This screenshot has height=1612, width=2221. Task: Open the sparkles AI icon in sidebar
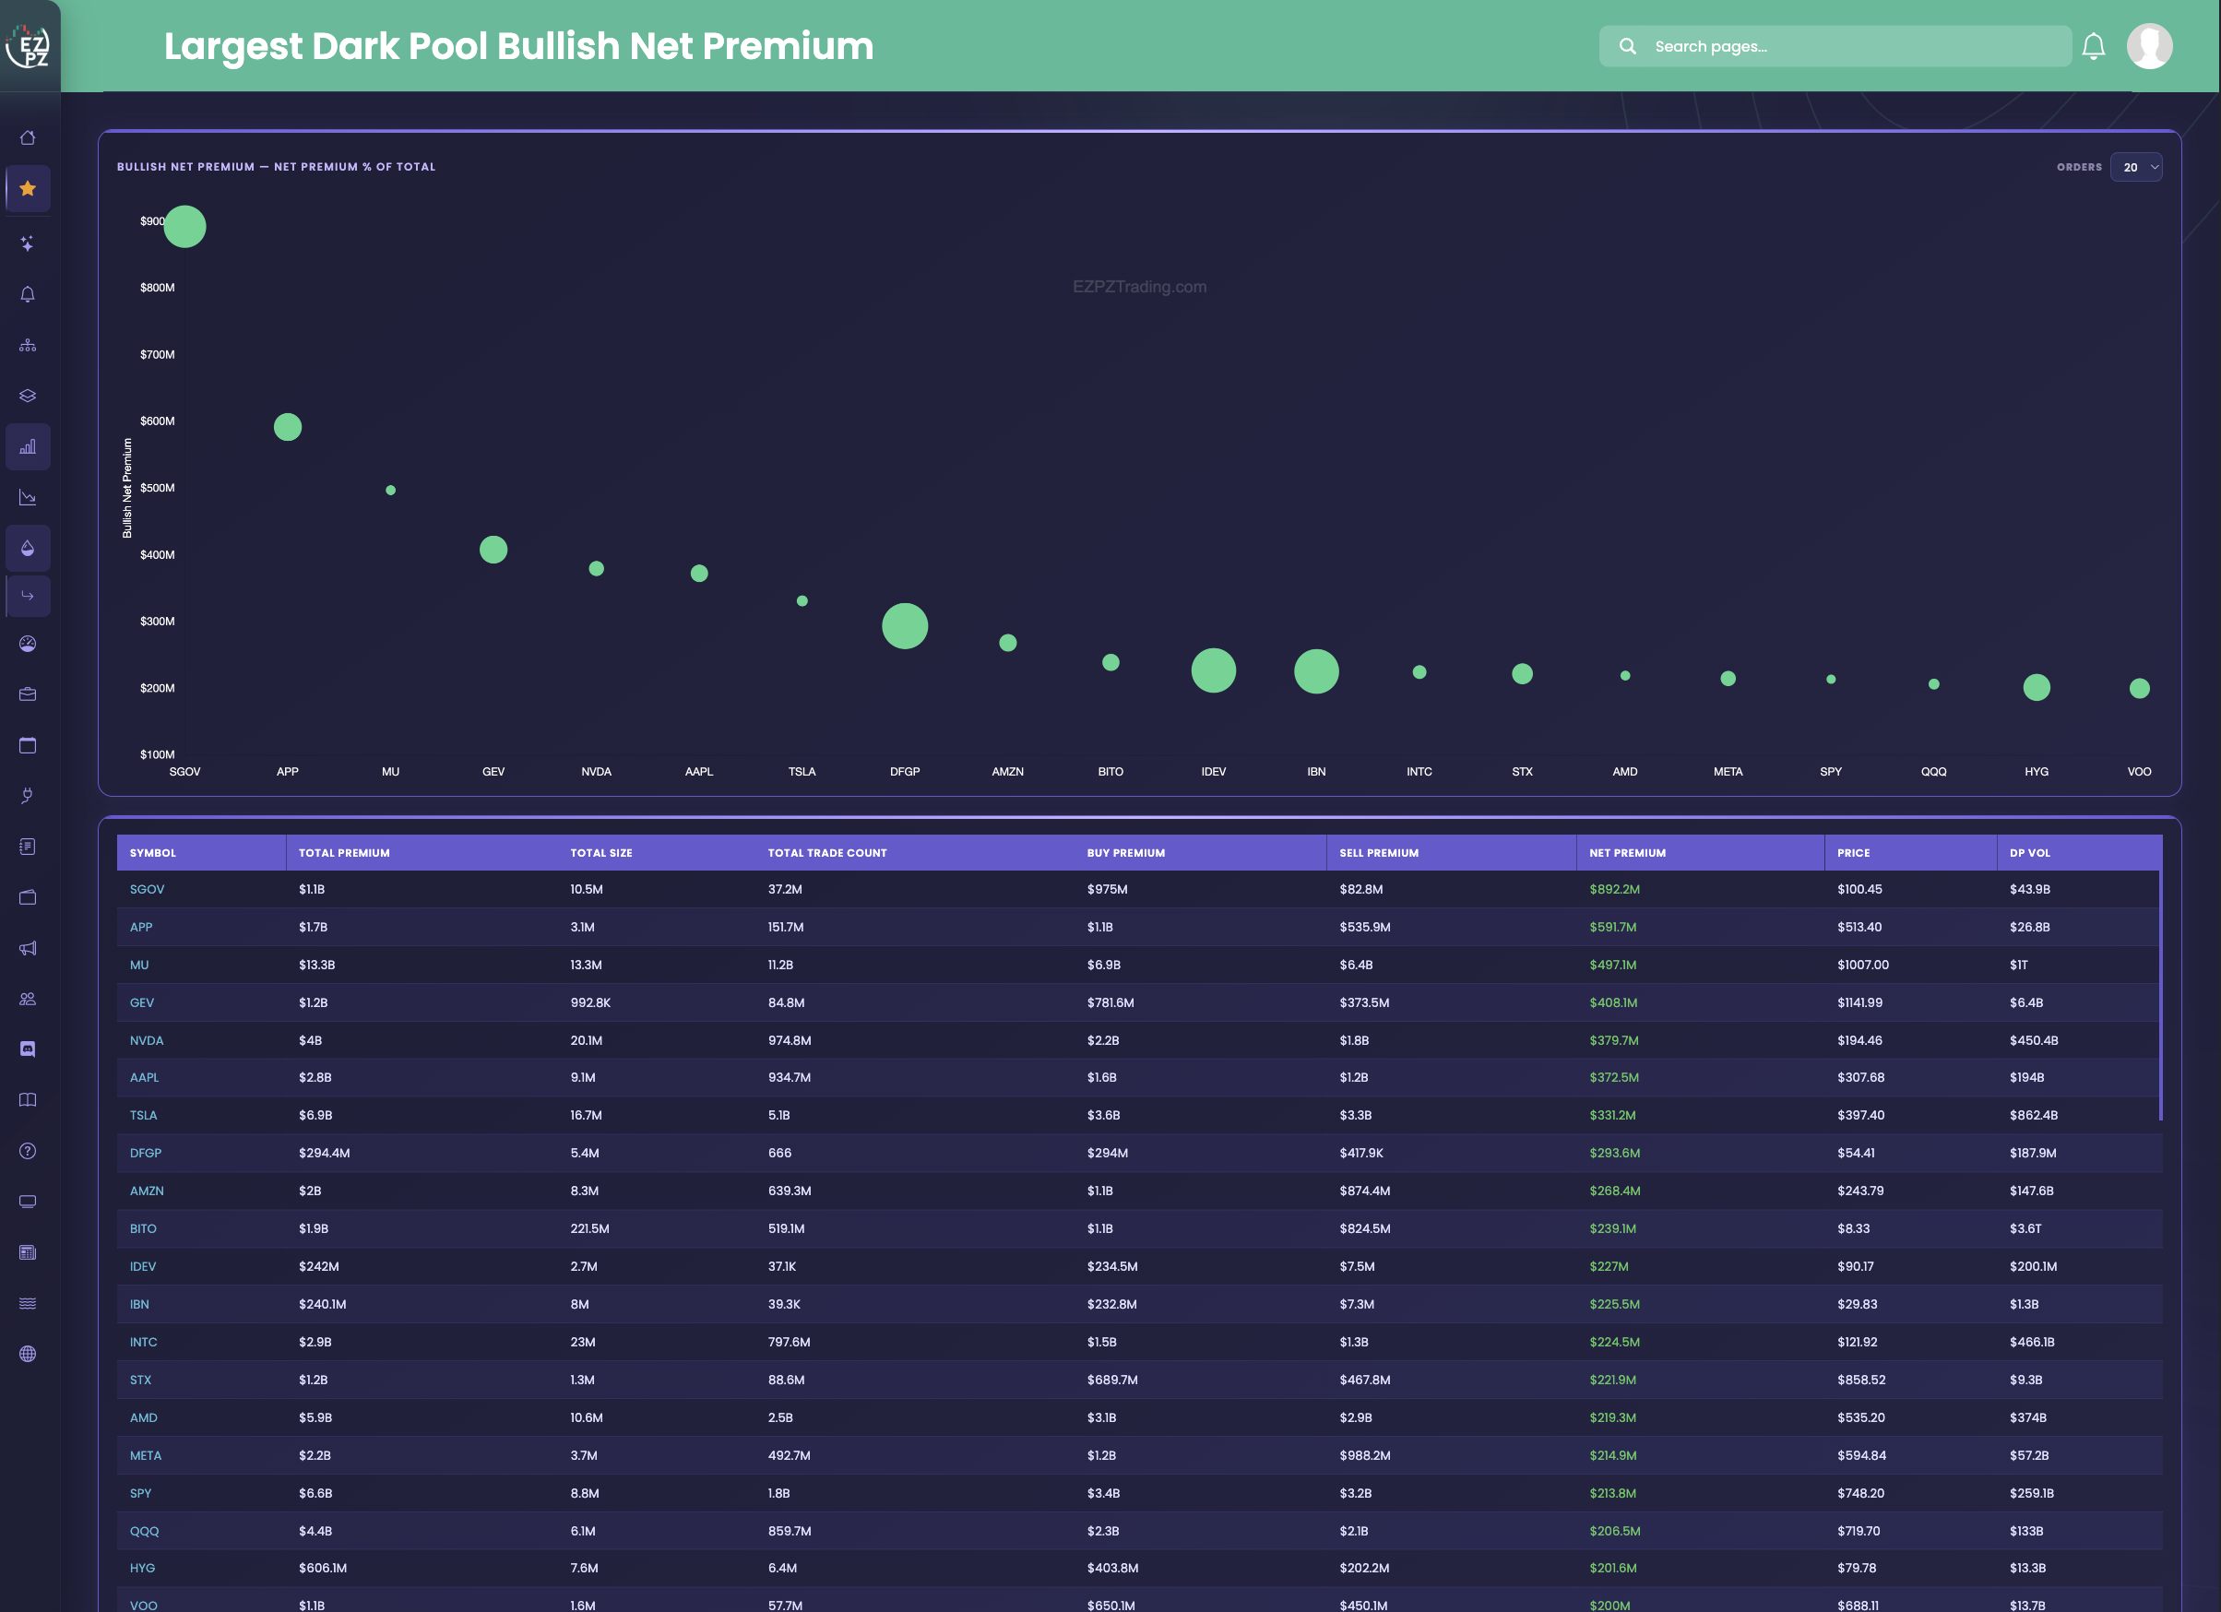click(x=28, y=243)
